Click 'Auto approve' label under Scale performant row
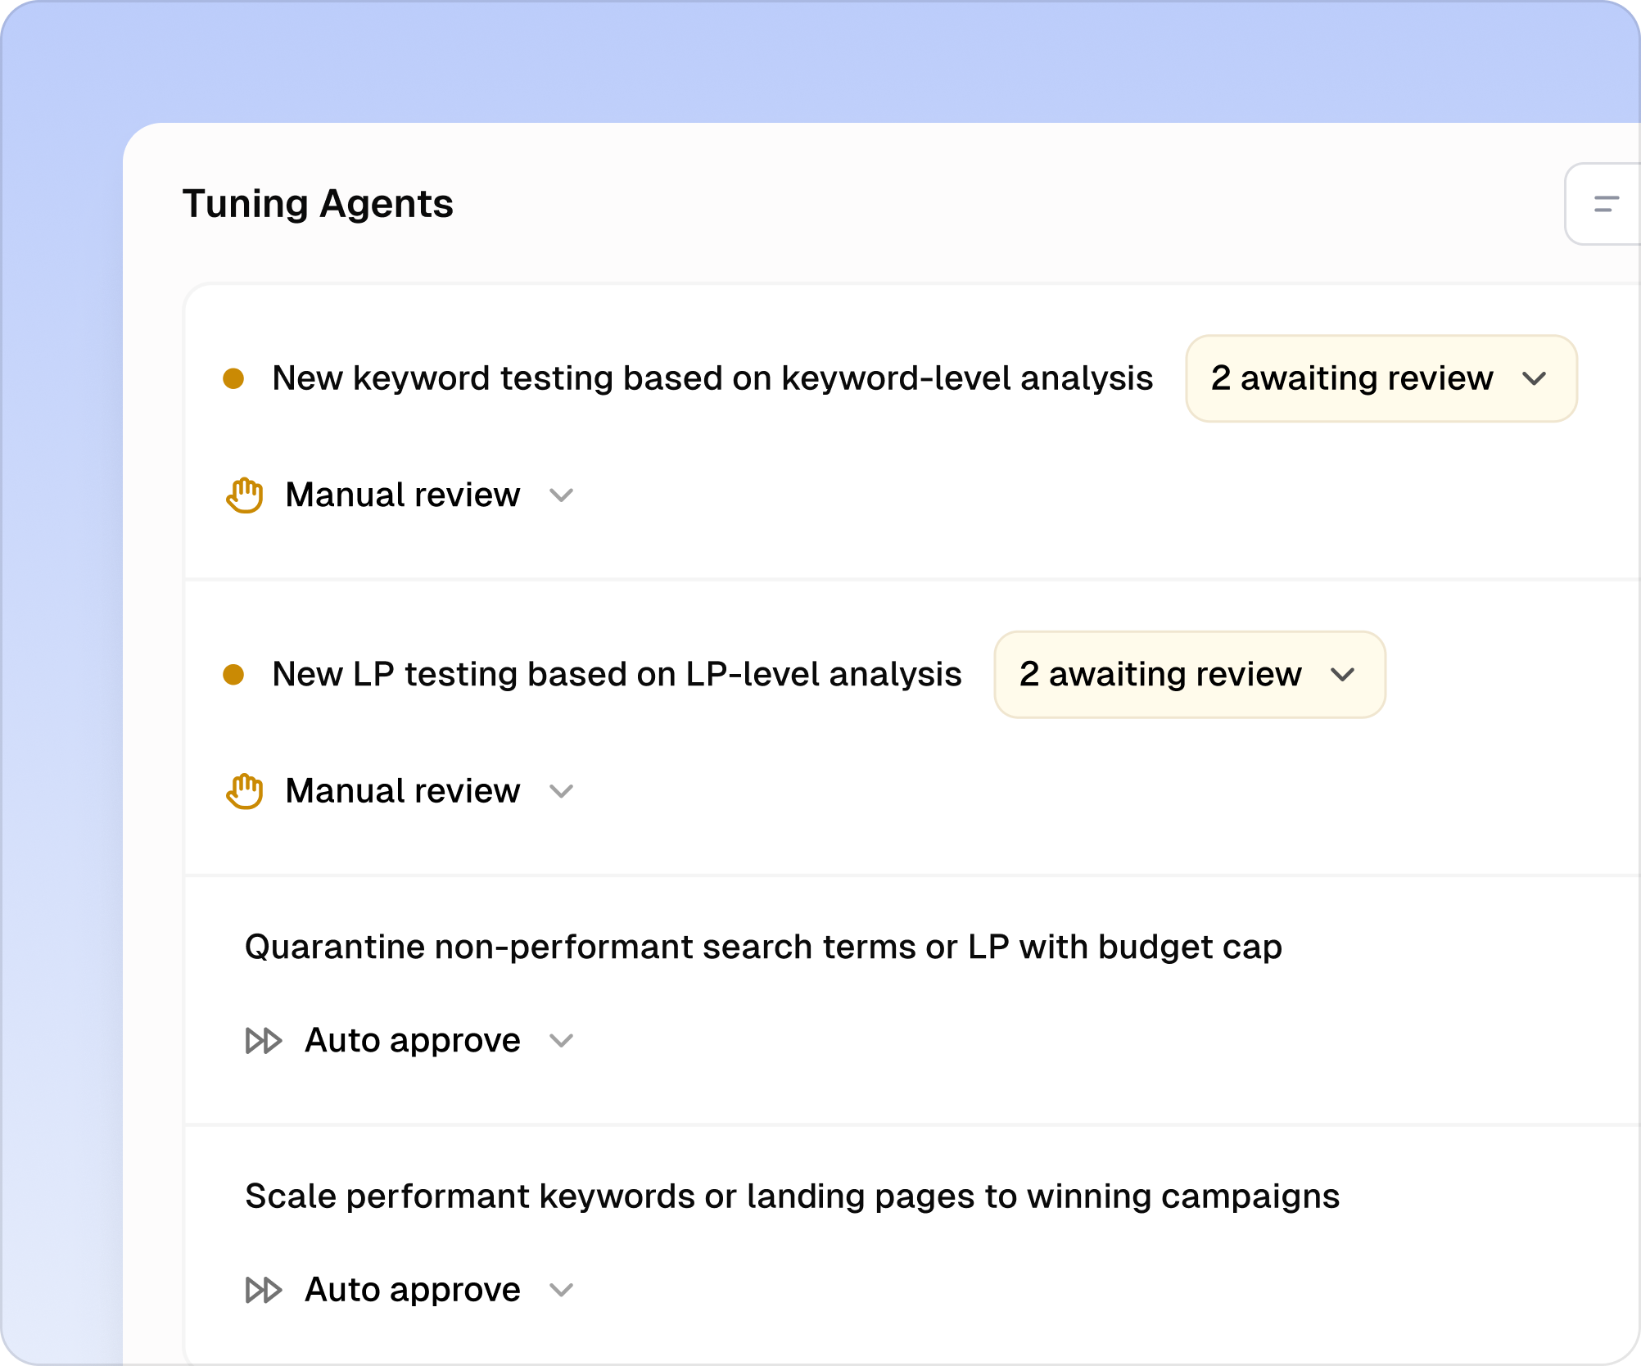This screenshot has height=1366, width=1641. pos(413,1290)
